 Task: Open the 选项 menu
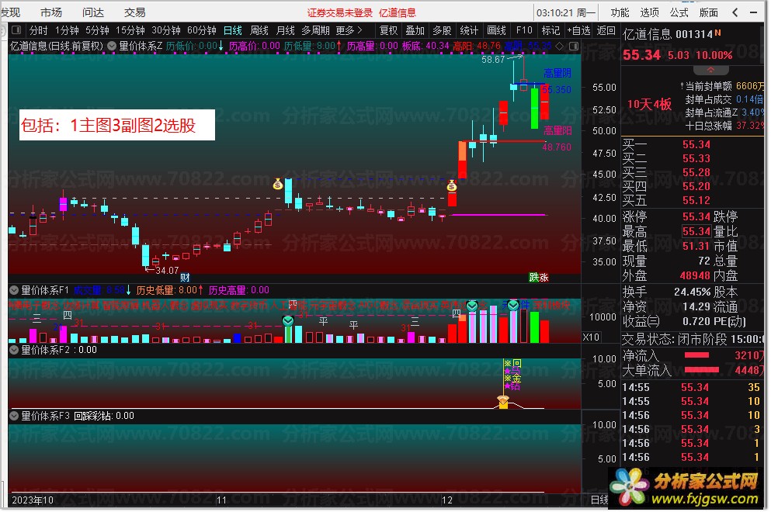pos(649,12)
